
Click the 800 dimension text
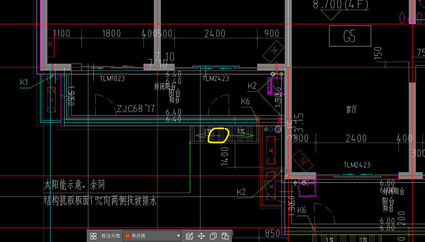click(x=301, y=138)
